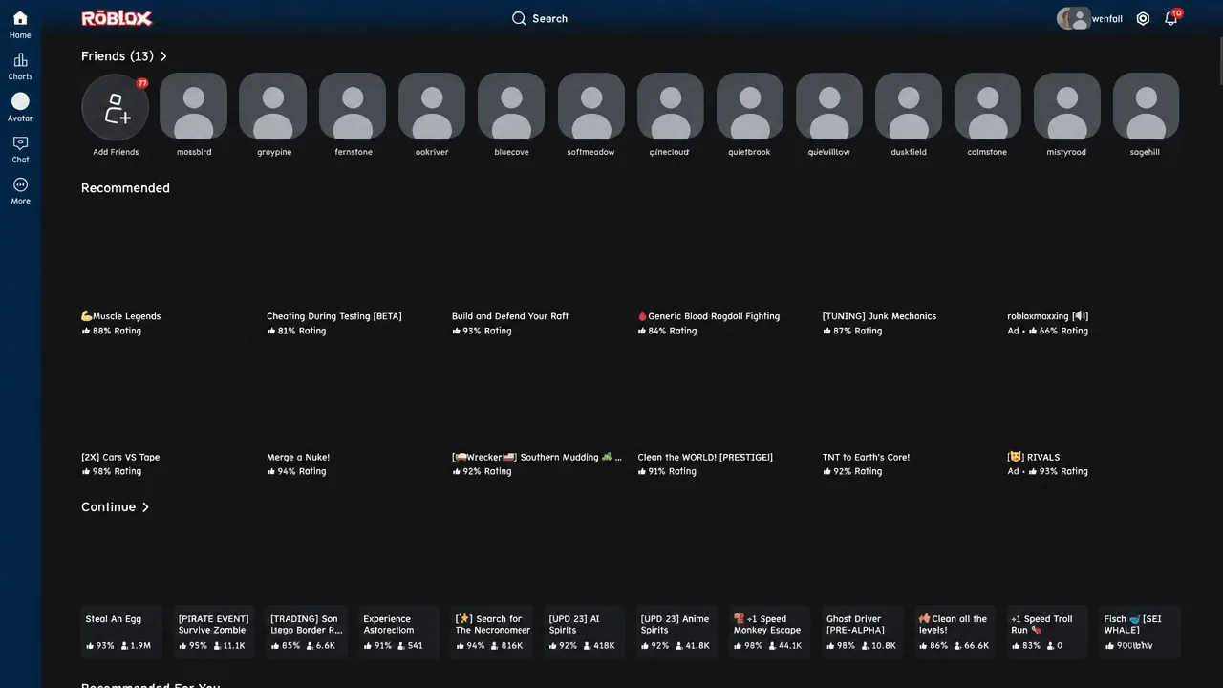The image size is (1223, 688).
Task: Open the Home sidebar icon
Action: [x=20, y=19]
